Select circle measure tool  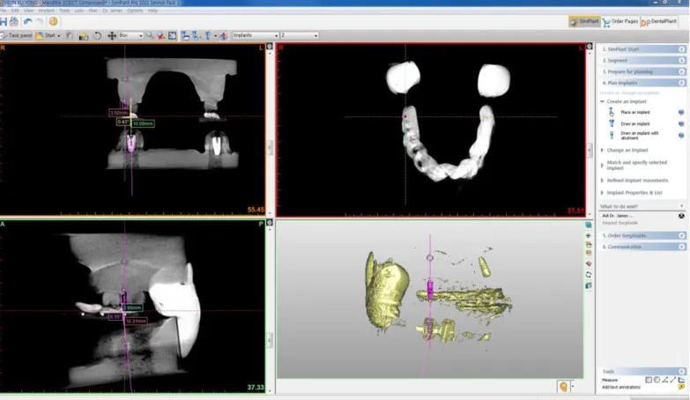(657, 380)
